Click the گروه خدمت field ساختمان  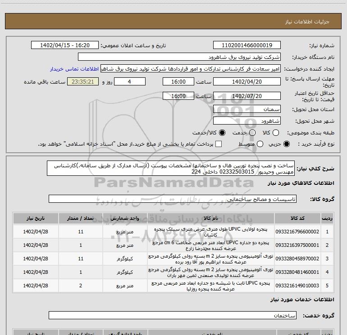pyautogui.click(x=173, y=315)
